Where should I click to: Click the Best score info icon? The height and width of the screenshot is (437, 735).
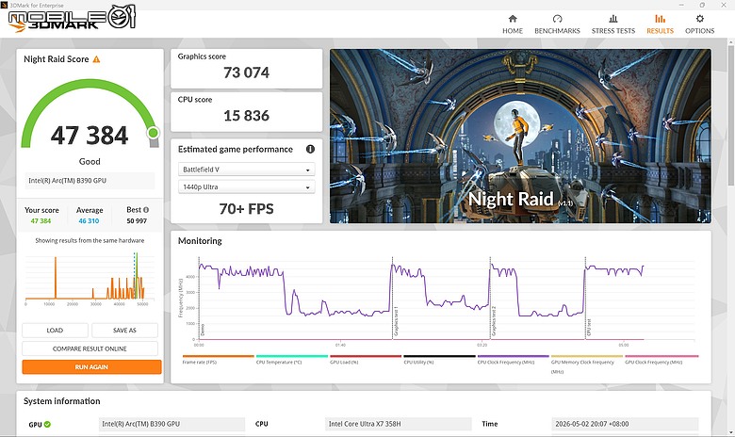146,210
